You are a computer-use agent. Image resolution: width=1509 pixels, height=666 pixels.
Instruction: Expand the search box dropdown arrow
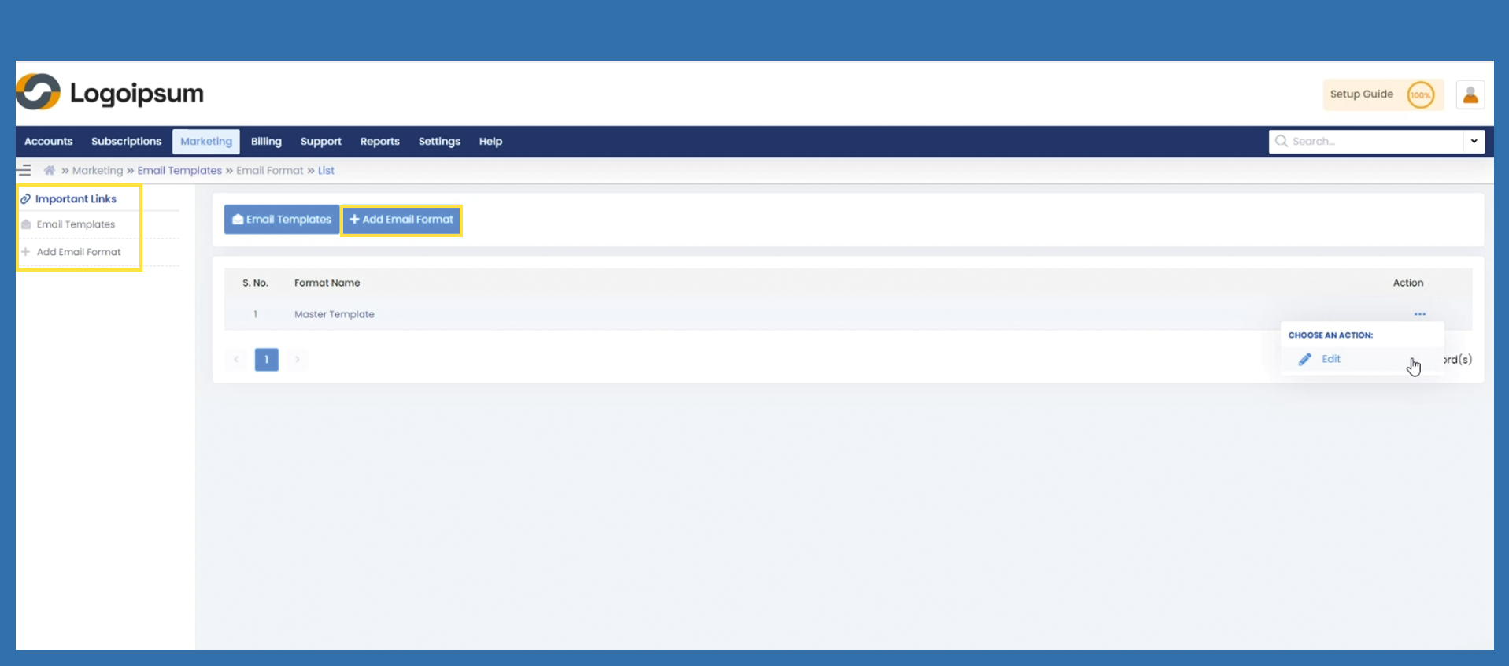coord(1474,141)
